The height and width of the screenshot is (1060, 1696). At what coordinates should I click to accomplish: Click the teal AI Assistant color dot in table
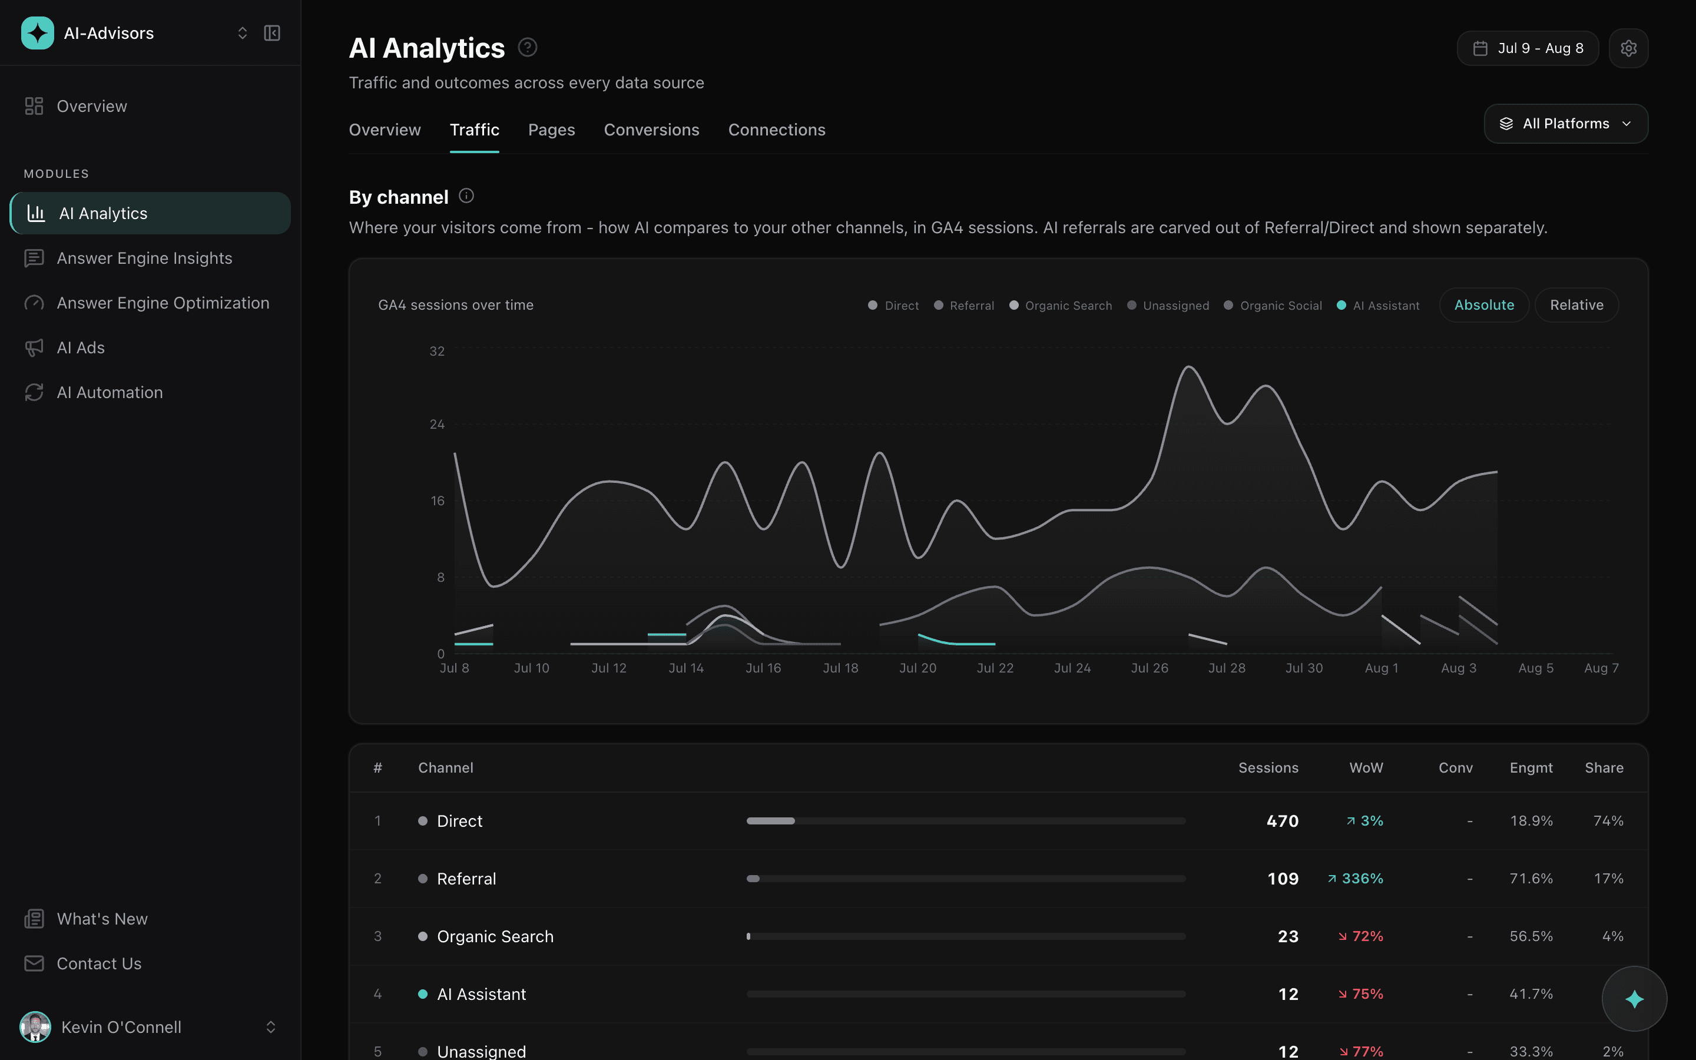coord(423,994)
